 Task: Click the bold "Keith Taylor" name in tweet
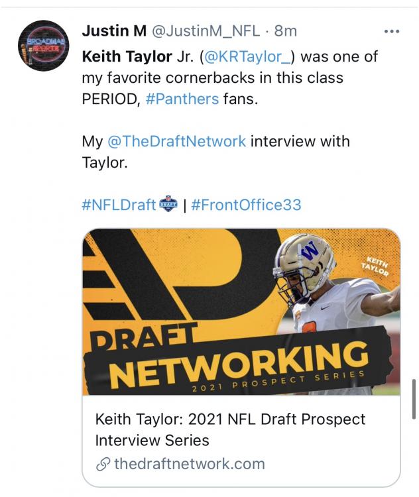click(123, 57)
